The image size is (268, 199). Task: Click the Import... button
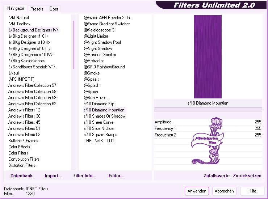tap(53, 176)
